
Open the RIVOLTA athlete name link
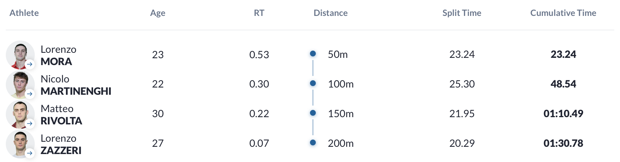click(61, 121)
